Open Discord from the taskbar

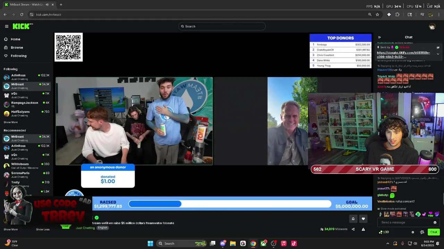click(x=223, y=243)
